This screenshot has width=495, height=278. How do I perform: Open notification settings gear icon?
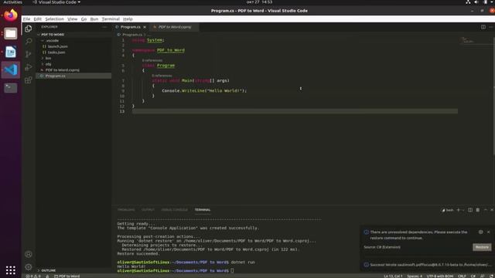pos(480,232)
